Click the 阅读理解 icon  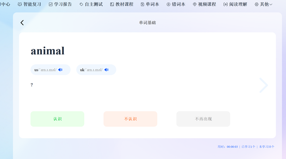(x=226, y=4)
